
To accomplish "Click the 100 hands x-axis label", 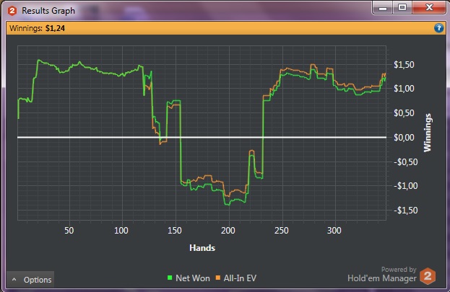I will (x=121, y=231).
